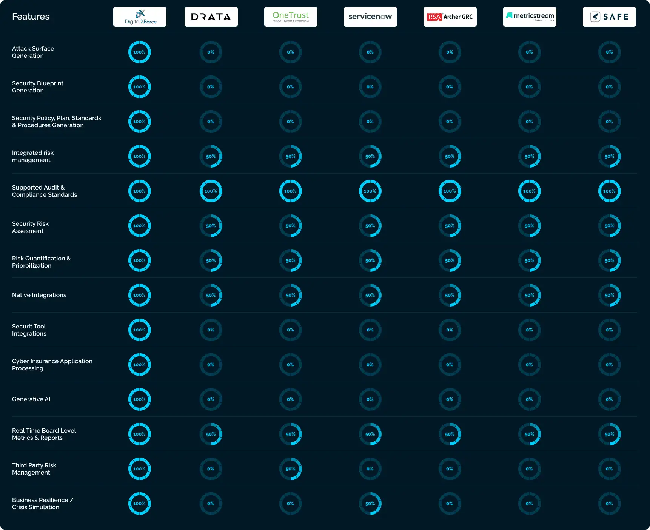Click Archer GRC's 50% ring for Integrated Risk Management
Screen dimensions: 650x530
pos(450,156)
